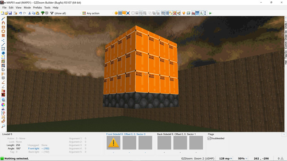This screenshot has width=287, height=161.
Task: Select the Draw Rectangle tool in sidebar
Action: (3, 27)
